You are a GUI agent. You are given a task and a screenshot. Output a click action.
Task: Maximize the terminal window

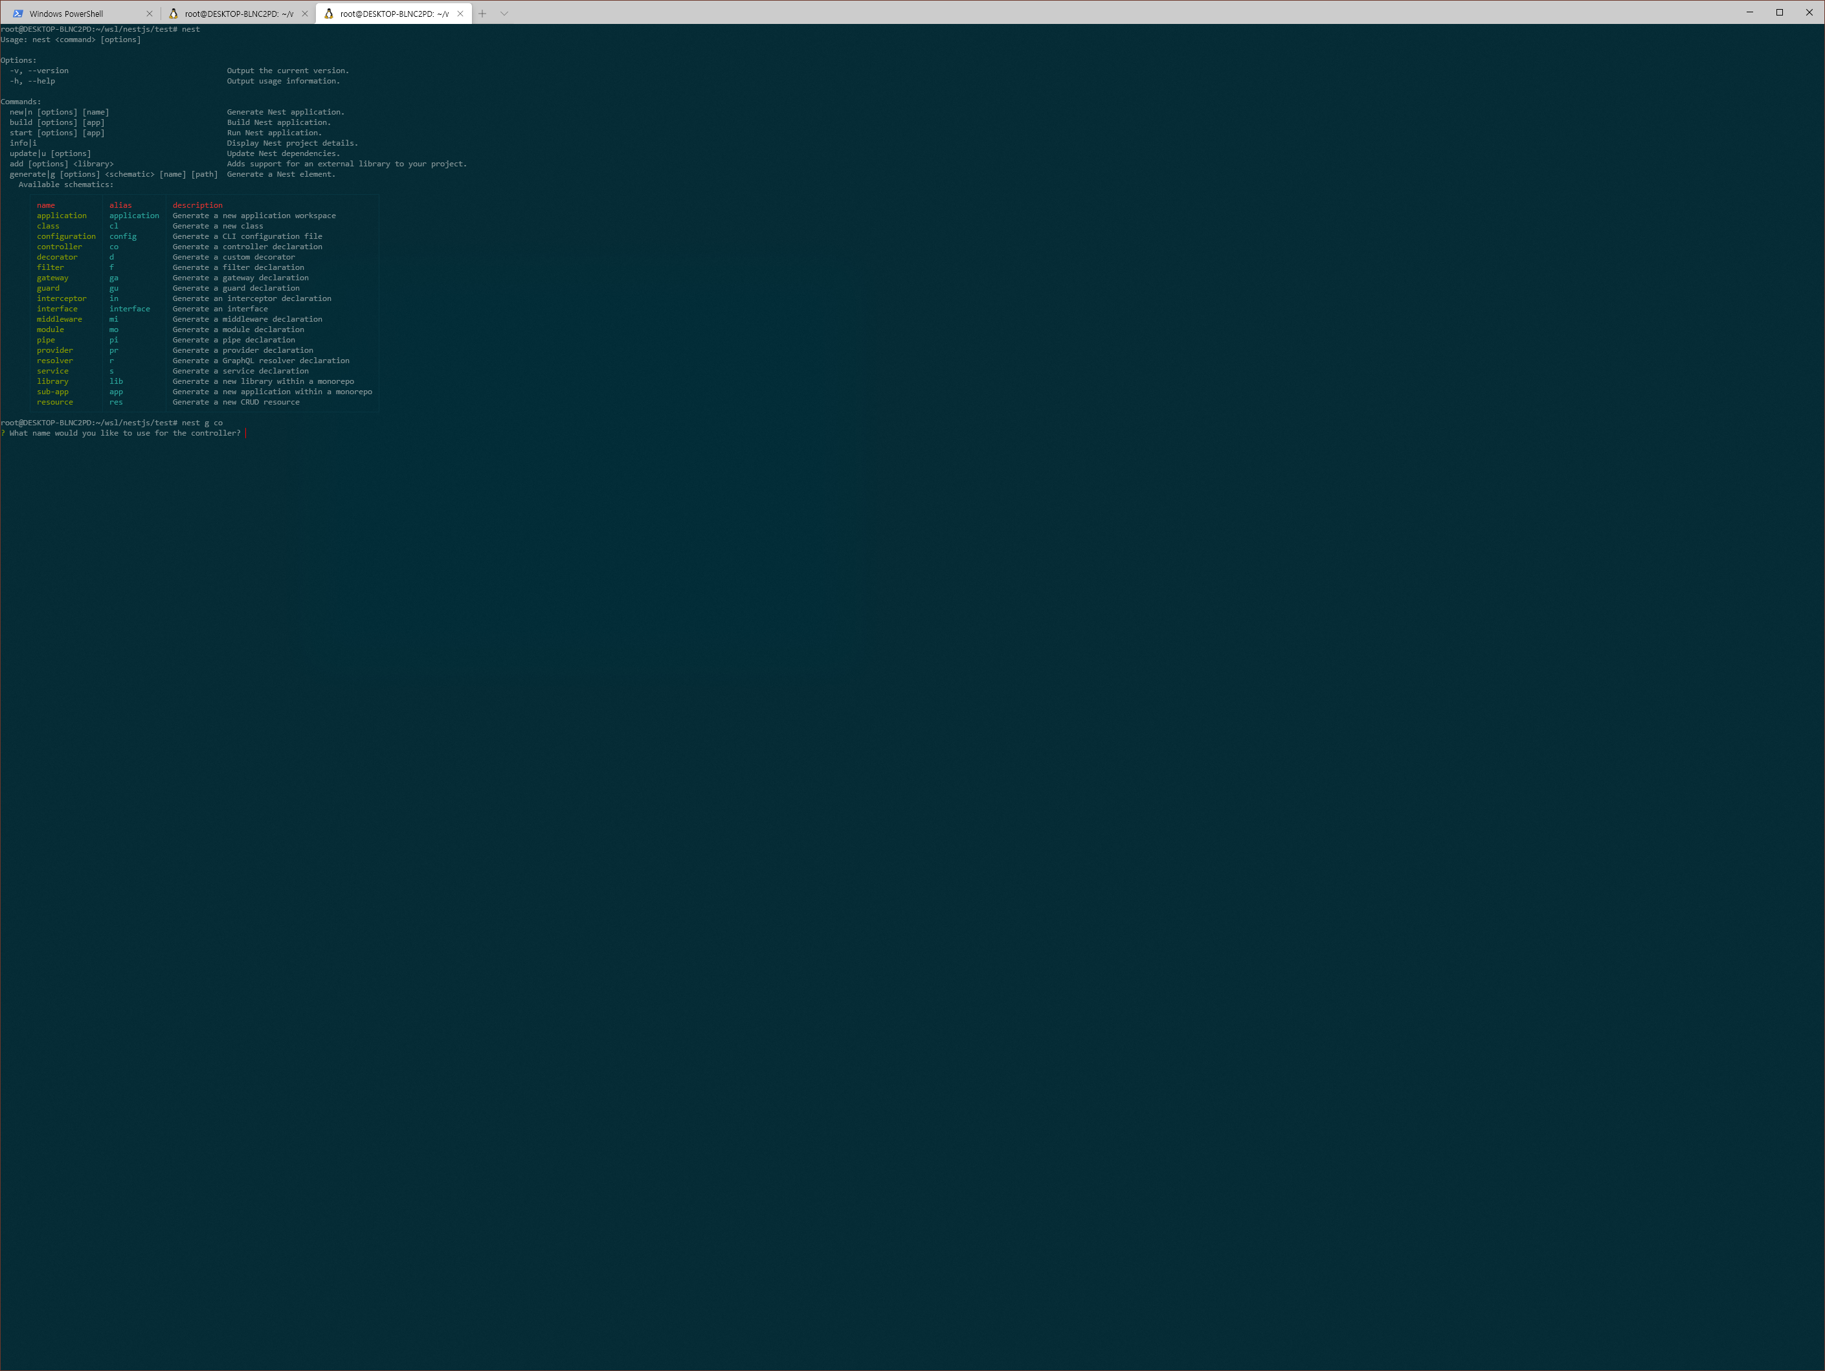[x=1780, y=12]
